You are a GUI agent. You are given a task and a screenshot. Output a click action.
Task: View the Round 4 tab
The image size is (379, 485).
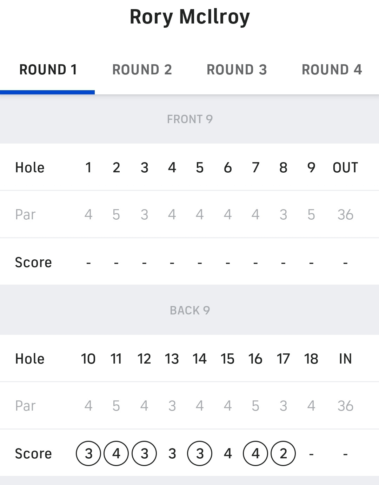click(x=332, y=70)
